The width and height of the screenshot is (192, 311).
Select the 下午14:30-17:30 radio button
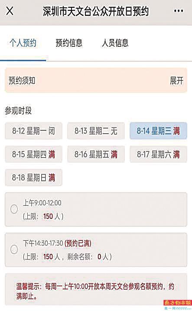(x=14, y=249)
